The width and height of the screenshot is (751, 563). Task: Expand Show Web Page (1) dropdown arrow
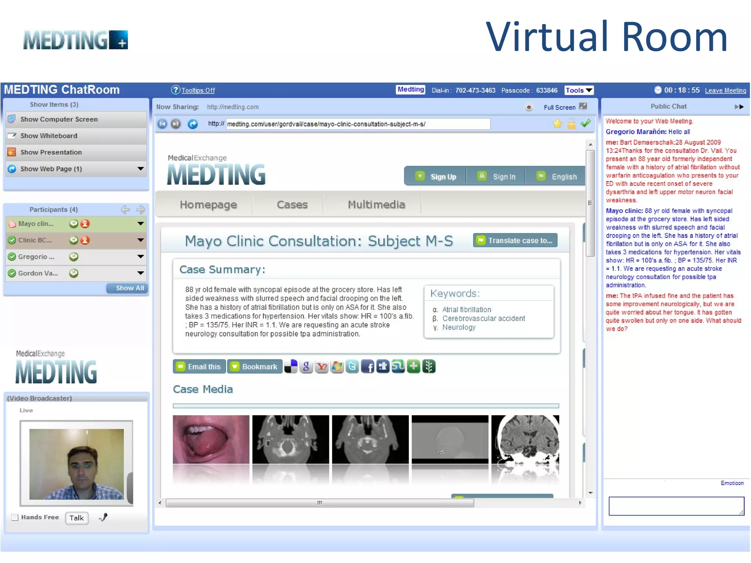[140, 169]
